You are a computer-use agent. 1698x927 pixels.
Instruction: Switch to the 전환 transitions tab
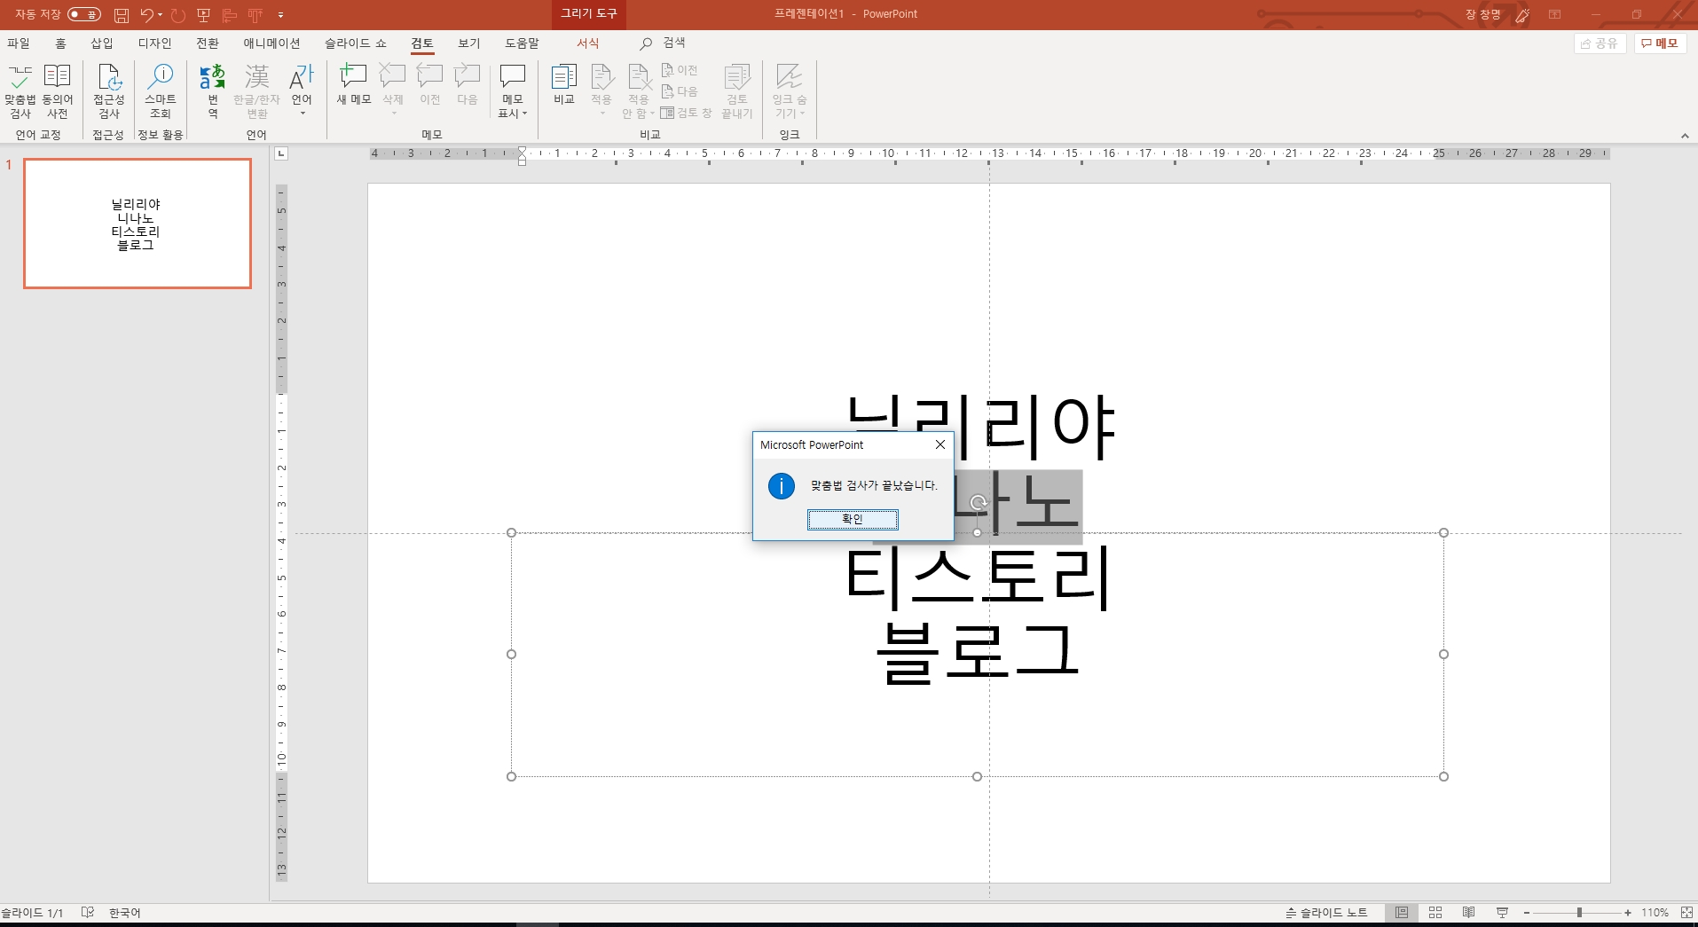tap(208, 43)
